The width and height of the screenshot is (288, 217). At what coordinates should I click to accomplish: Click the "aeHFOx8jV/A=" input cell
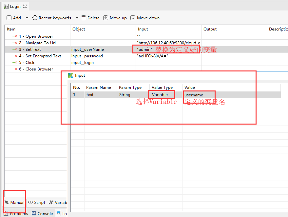click(169, 56)
